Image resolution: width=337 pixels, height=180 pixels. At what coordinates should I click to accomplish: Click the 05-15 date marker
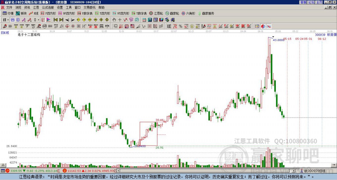click(x=287, y=39)
